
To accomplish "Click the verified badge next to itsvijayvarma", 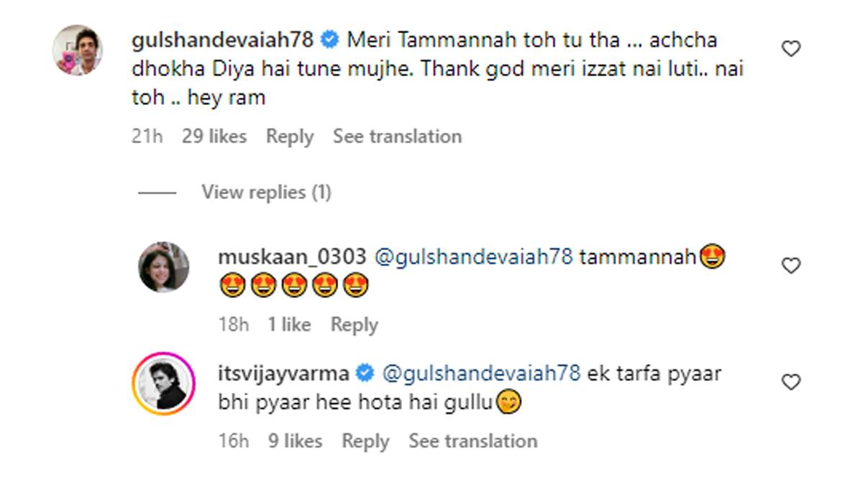I will [365, 374].
